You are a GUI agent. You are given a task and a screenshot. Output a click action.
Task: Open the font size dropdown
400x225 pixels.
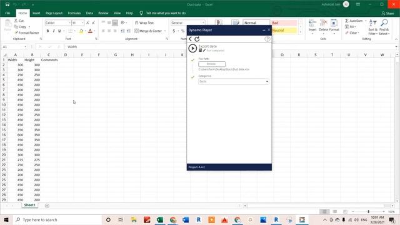pos(82,23)
